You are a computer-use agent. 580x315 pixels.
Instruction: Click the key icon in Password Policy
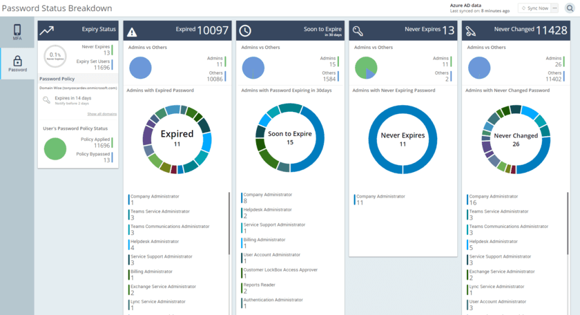(46, 100)
